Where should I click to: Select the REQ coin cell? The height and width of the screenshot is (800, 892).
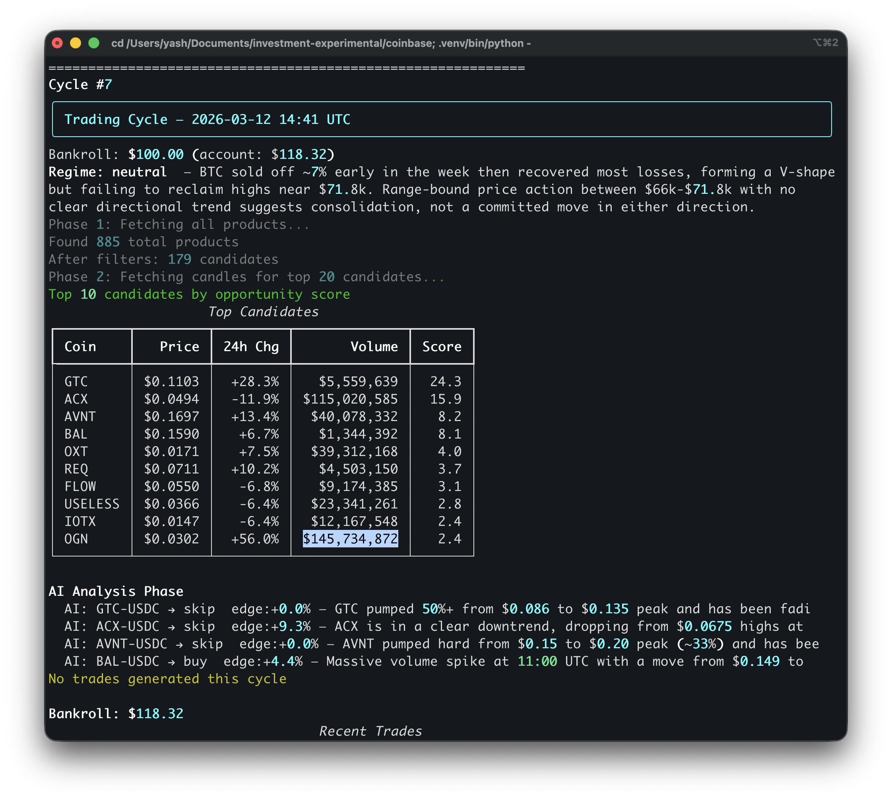(x=76, y=469)
